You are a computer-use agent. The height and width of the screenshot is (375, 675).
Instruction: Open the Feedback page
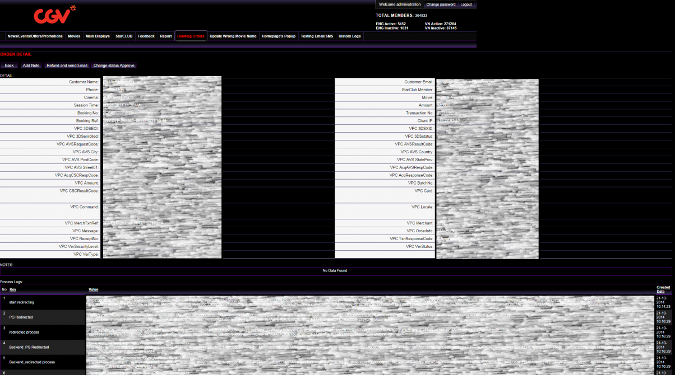146,36
